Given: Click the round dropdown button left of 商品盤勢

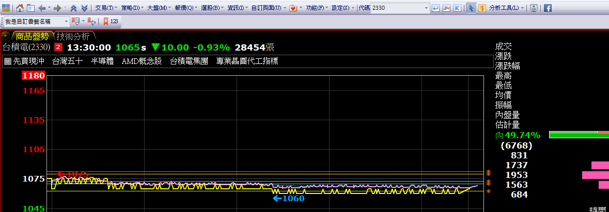Looking at the screenshot, I should coord(6,36).
